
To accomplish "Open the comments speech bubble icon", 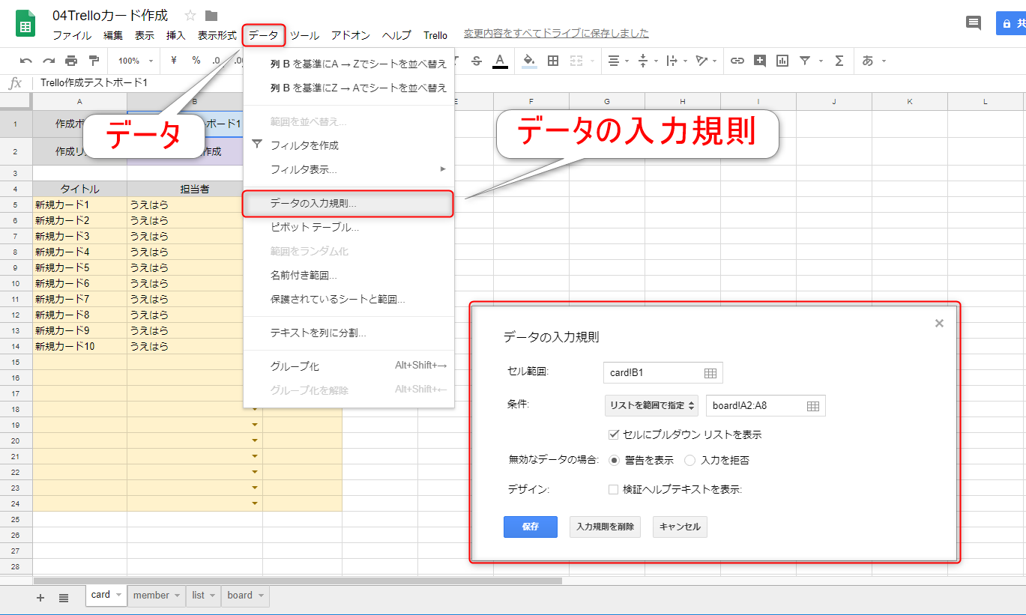I will 974,23.
